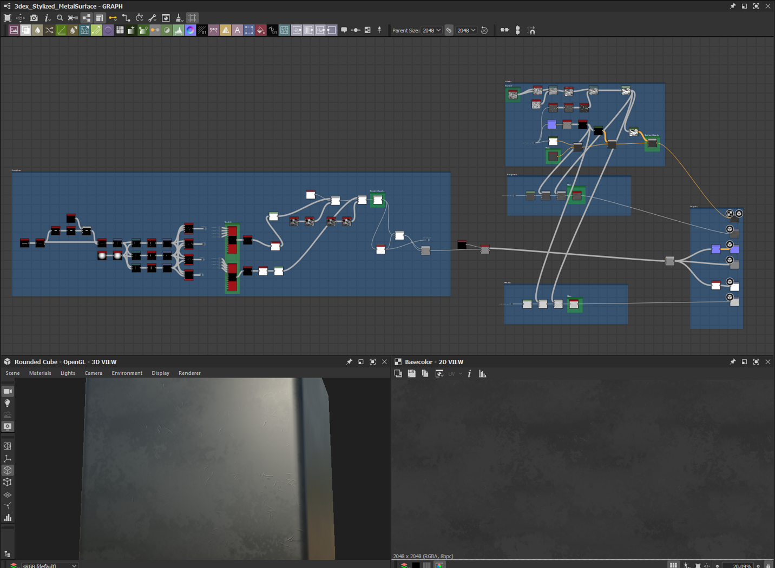Open the link creation mode dropdown
Image resolution: width=775 pixels, height=568 pixels.
tap(113, 18)
